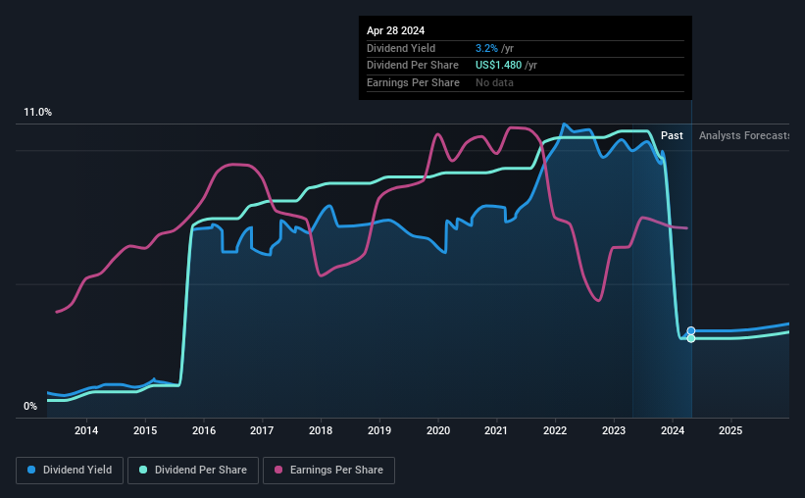The width and height of the screenshot is (805, 498).
Task: Click the Dividend Per Share tooltip row label
Action: coord(412,66)
